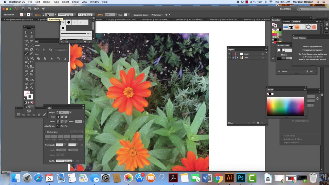
Task: Pick a color from the Color panel spectrum
Action: pyautogui.click(x=285, y=106)
